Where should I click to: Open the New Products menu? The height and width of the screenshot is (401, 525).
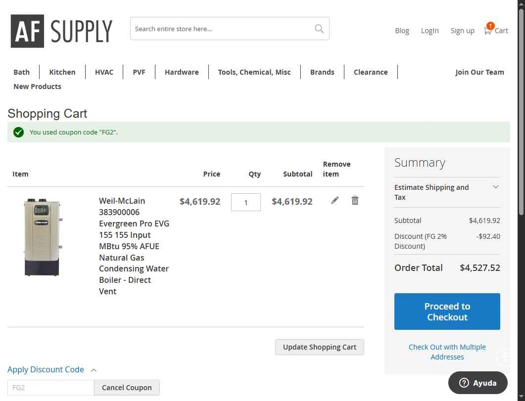pos(37,87)
